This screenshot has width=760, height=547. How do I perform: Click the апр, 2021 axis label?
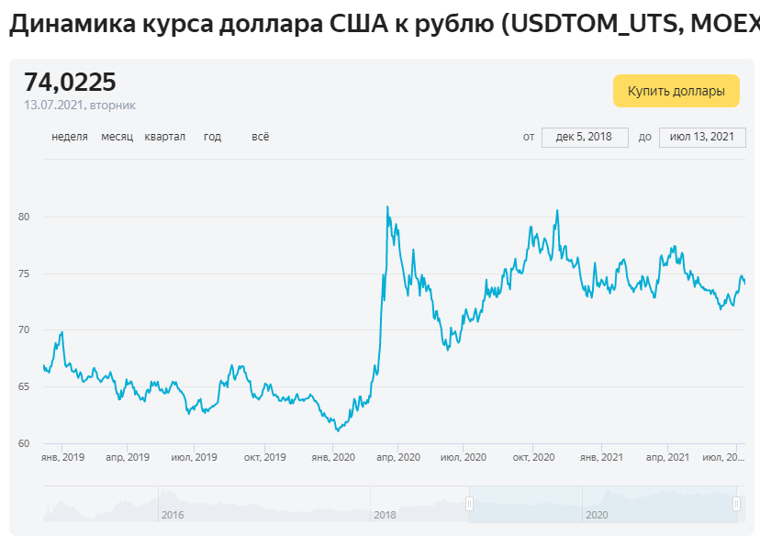point(667,457)
